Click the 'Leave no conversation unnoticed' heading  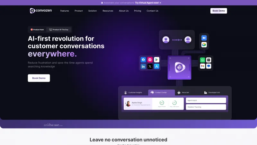(x=128, y=140)
